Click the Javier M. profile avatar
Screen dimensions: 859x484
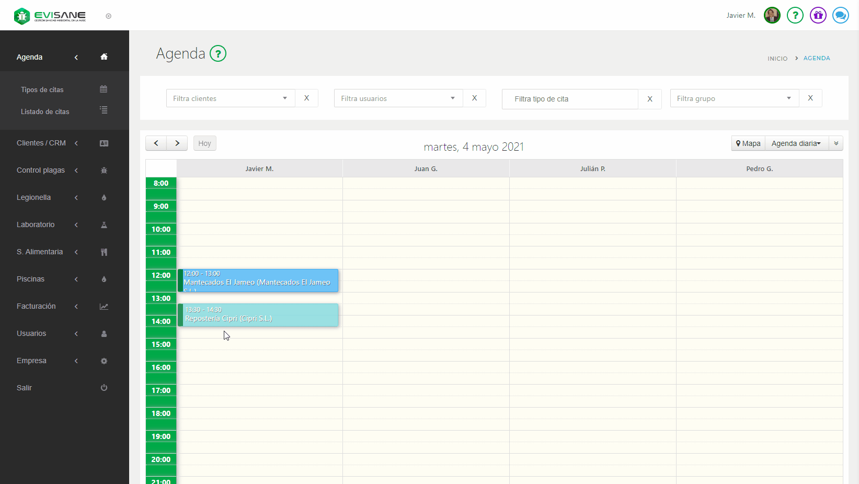click(772, 15)
